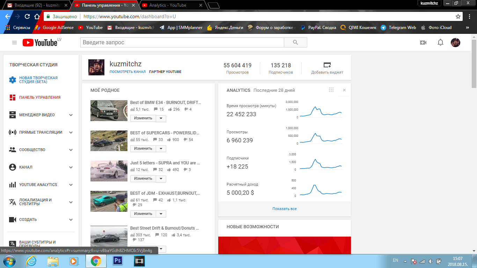
Task: Click the 55 604 419 views count
Action: [237, 65]
